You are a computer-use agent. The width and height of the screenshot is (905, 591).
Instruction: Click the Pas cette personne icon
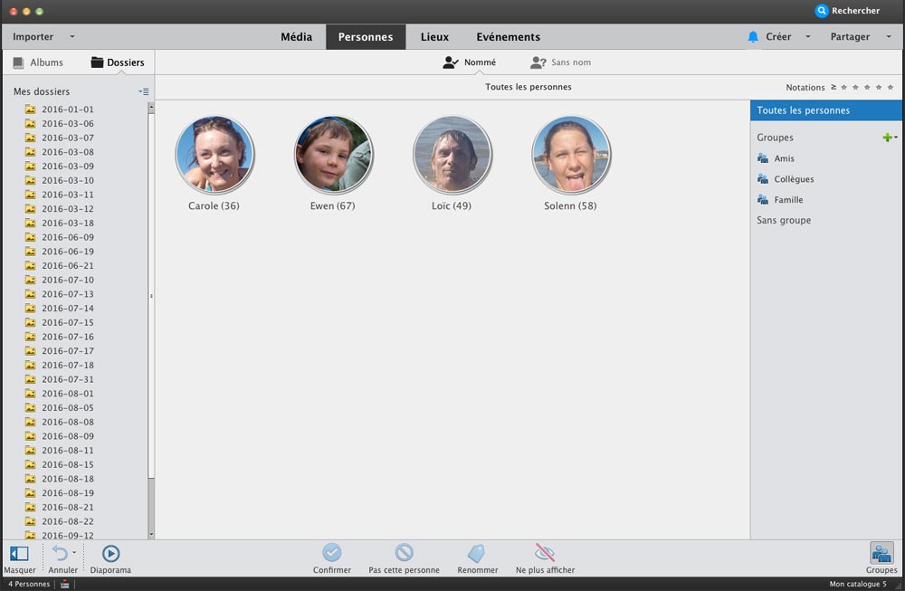[404, 552]
